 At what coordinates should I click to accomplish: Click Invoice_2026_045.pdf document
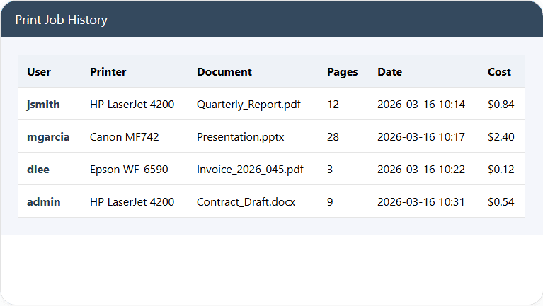[250, 170]
